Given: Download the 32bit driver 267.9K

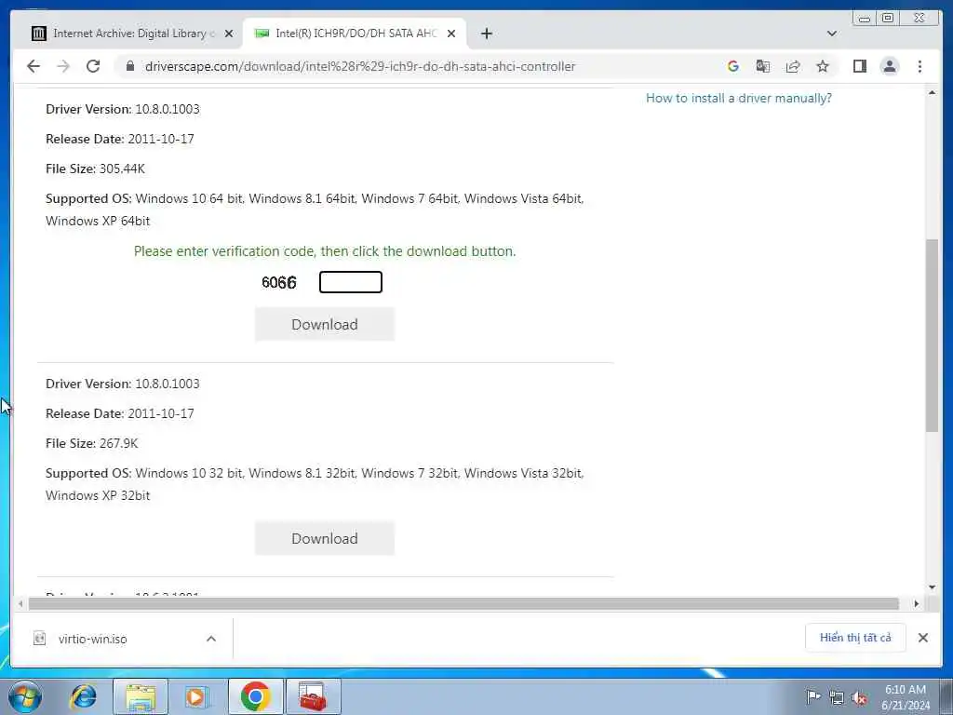Looking at the screenshot, I should (325, 538).
